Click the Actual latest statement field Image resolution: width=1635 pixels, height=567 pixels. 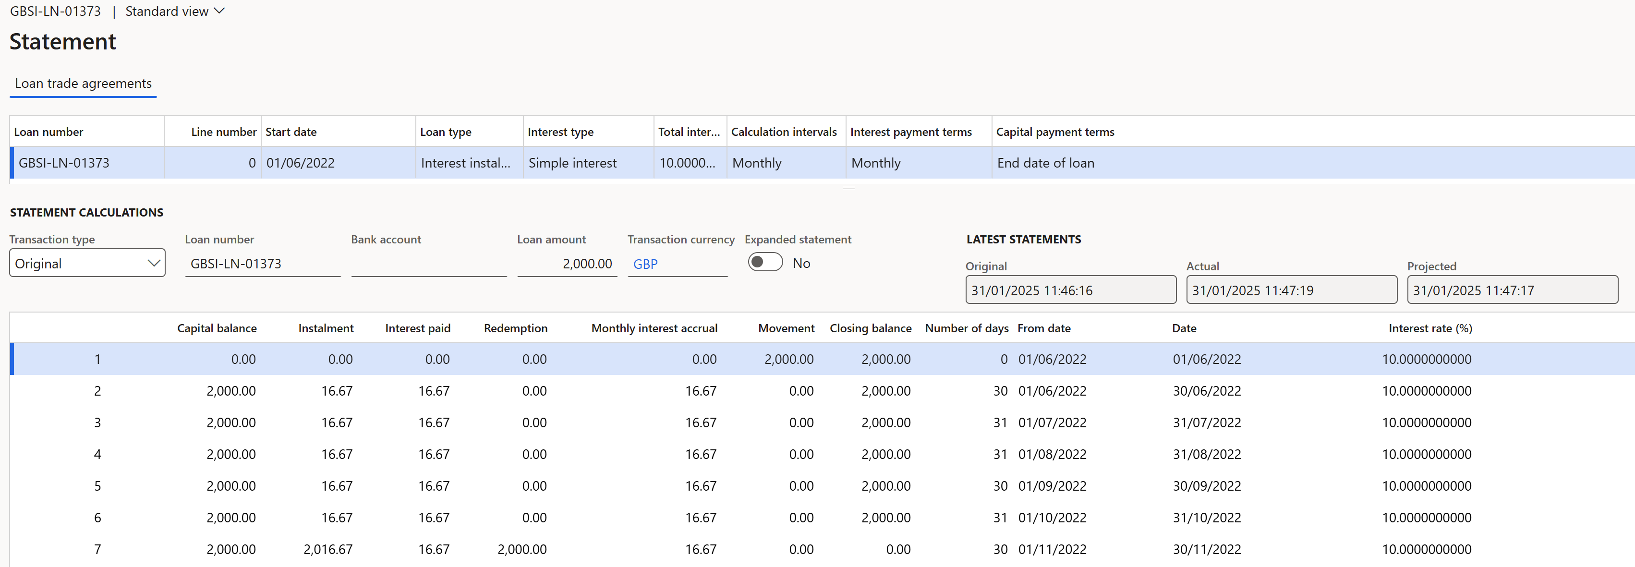(1292, 290)
